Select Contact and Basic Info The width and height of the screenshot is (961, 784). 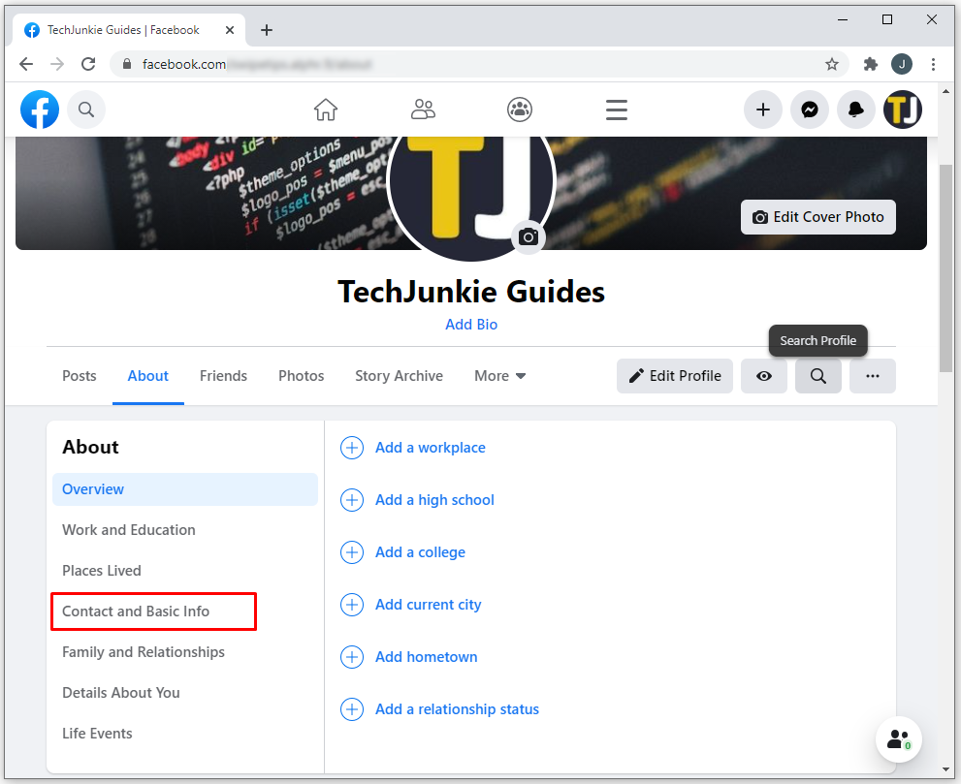pos(136,612)
